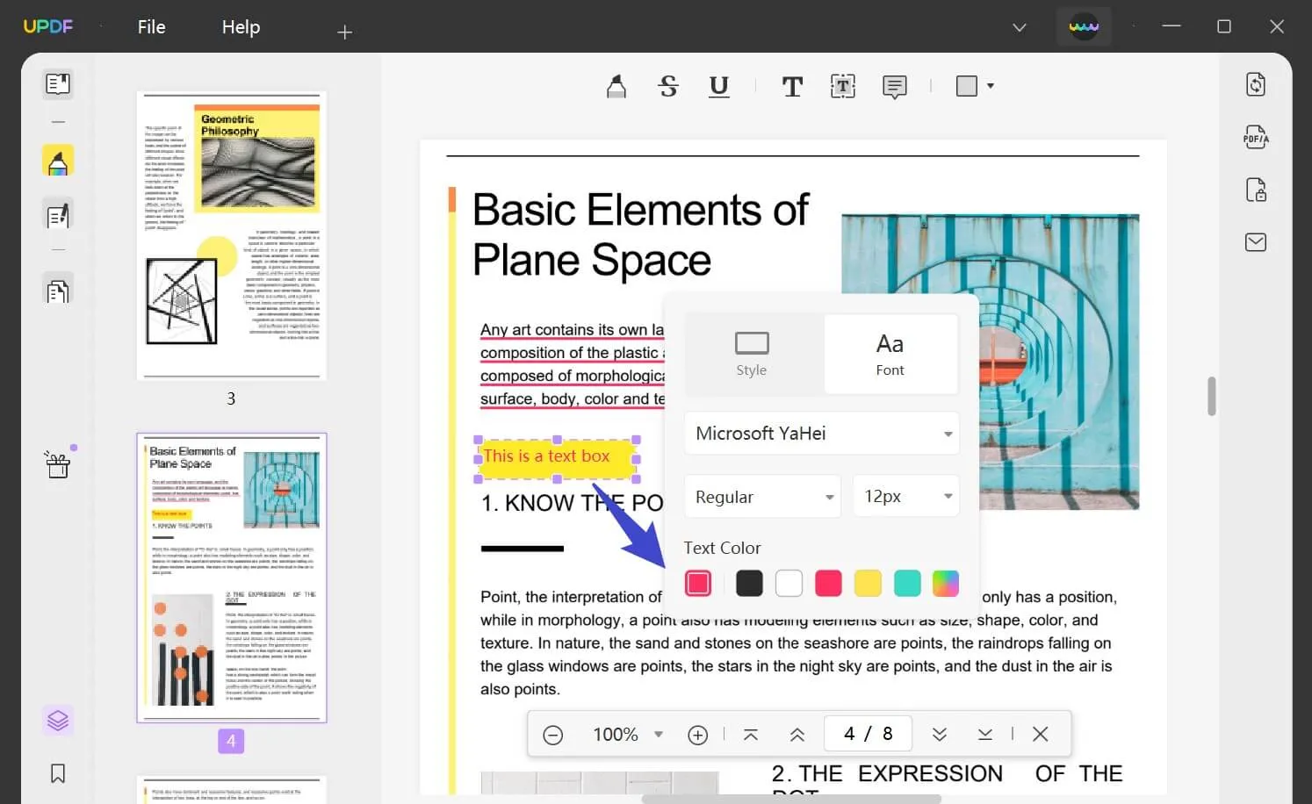Open the File menu

pos(151,26)
